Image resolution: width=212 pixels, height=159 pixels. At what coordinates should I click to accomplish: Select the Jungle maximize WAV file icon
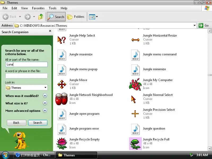point(62,55)
